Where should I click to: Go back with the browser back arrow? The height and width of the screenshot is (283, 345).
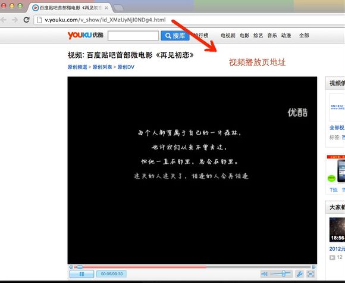tap(4, 20)
